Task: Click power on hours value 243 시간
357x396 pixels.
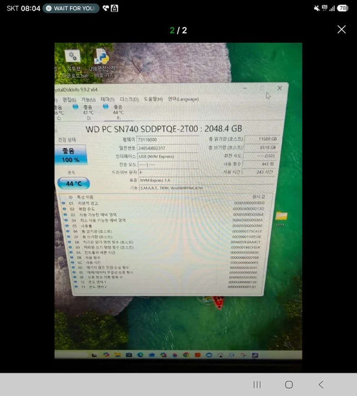Action: [258, 172]
